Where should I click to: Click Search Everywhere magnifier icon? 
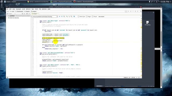coord(141,11)
